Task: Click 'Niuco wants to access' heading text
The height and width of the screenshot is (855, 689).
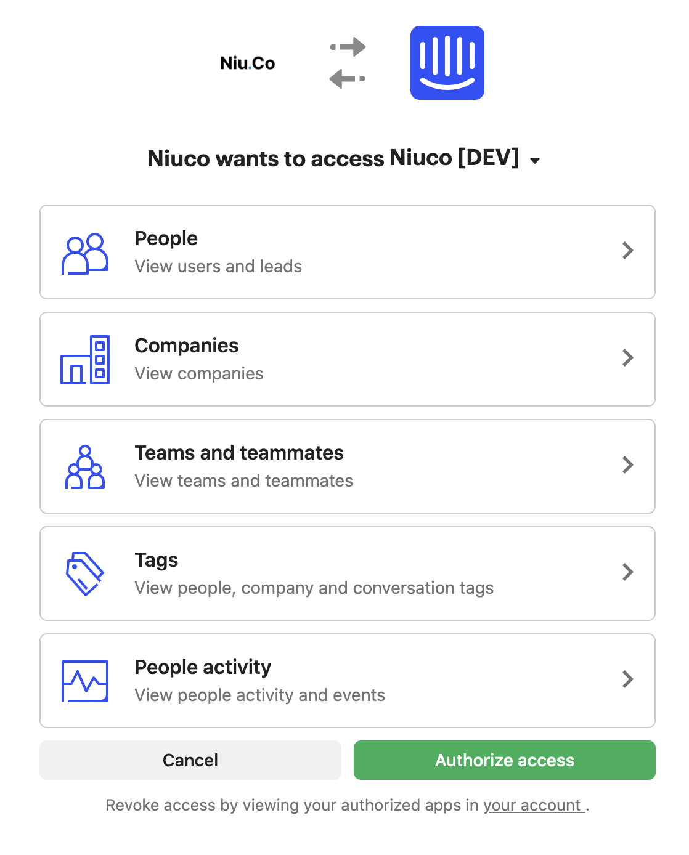Action: pos(266,158)
